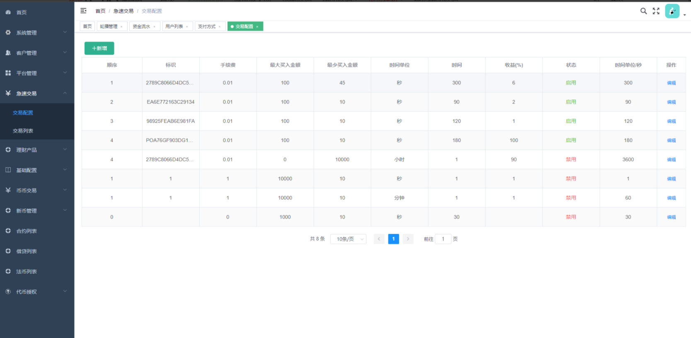Open 交易列表 in the sidebar
The image size is (691, 338).
click(x=23, y=131)
